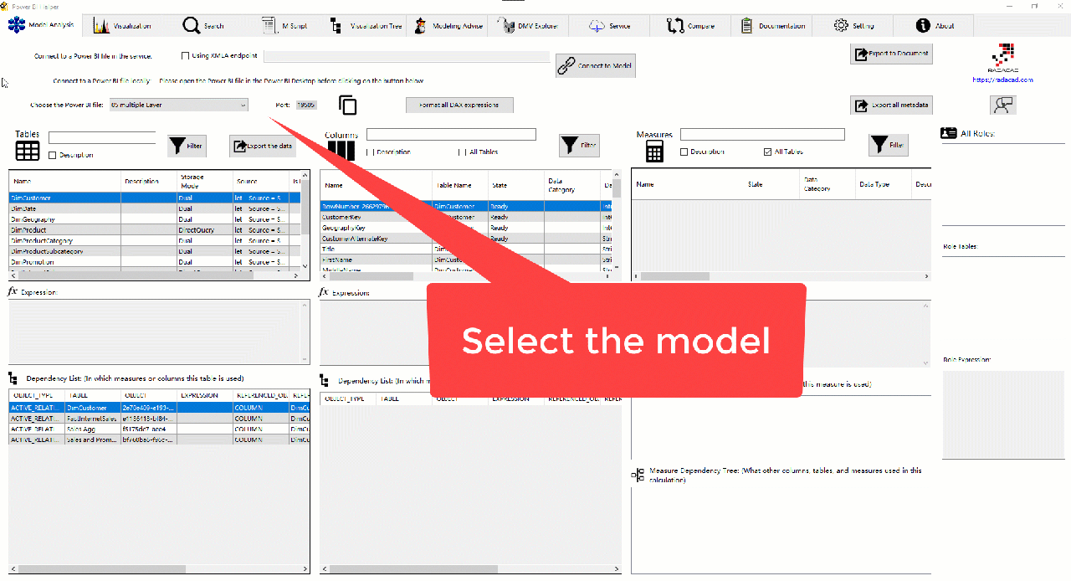The height and width of the screenshot is (581, 1071).
Task: Click the Measures search text field
Action: coord(761,133)
